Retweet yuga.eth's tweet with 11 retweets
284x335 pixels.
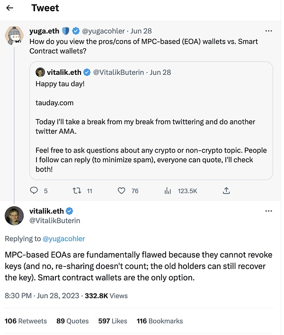77,190
